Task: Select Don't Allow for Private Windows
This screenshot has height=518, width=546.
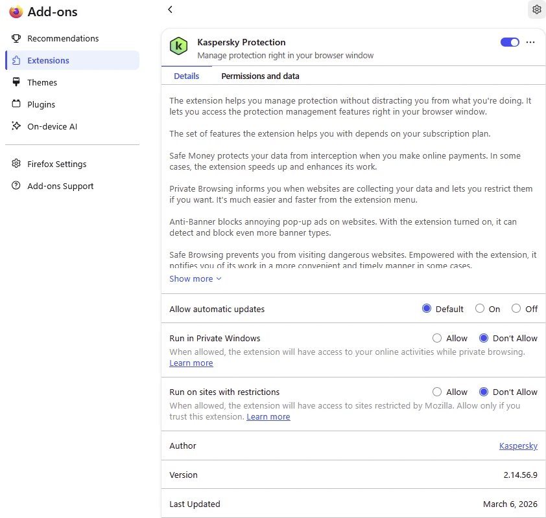Action: pos(484,338)
